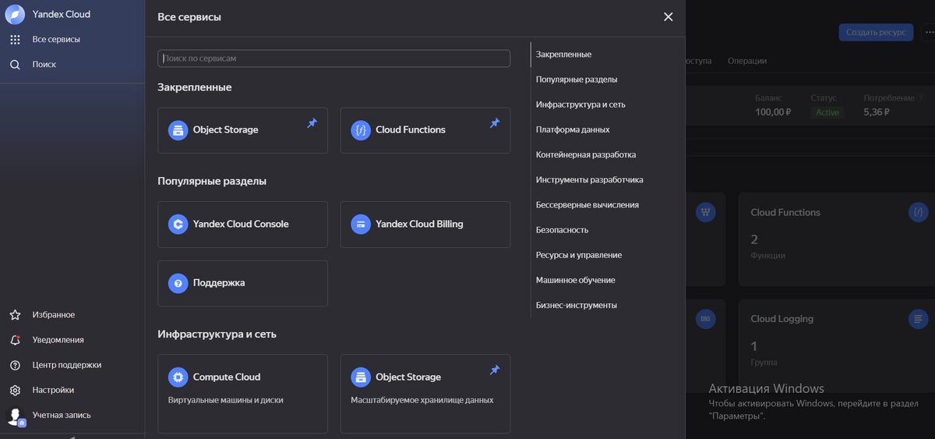935x439 pixels.
Task: Click the Поиск по сервисам search field
Action: click(333, 58)
